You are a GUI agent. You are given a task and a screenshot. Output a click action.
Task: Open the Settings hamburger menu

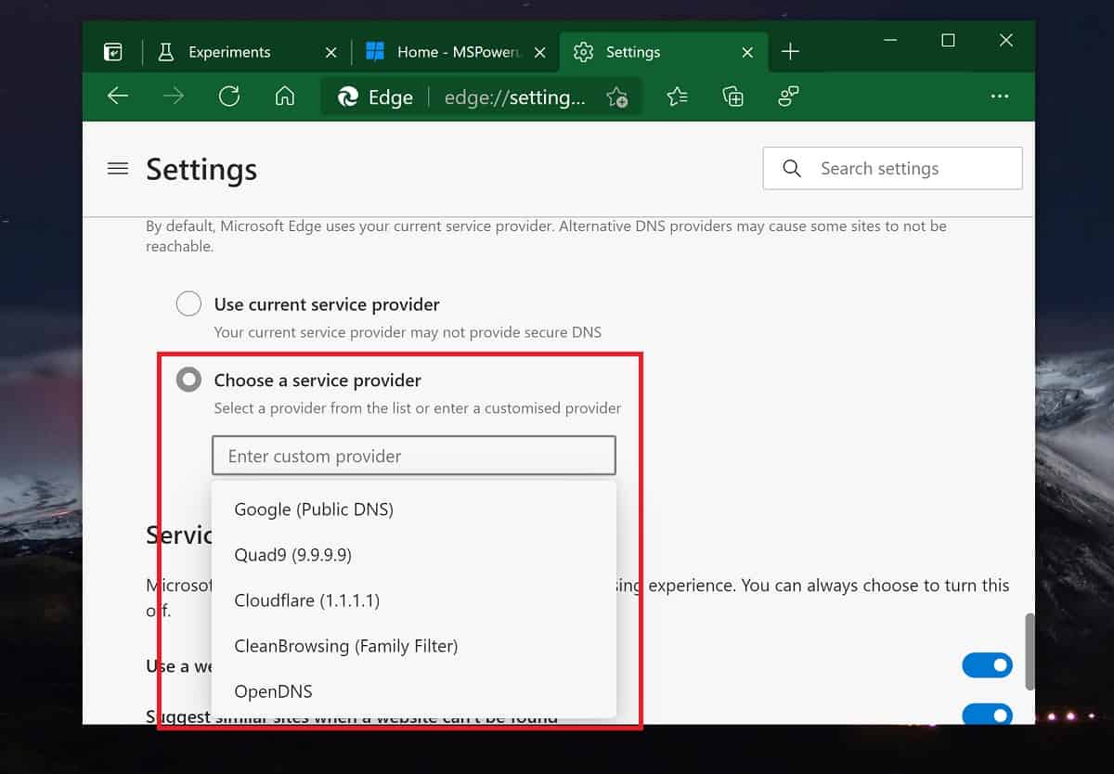tap(118, 169)
